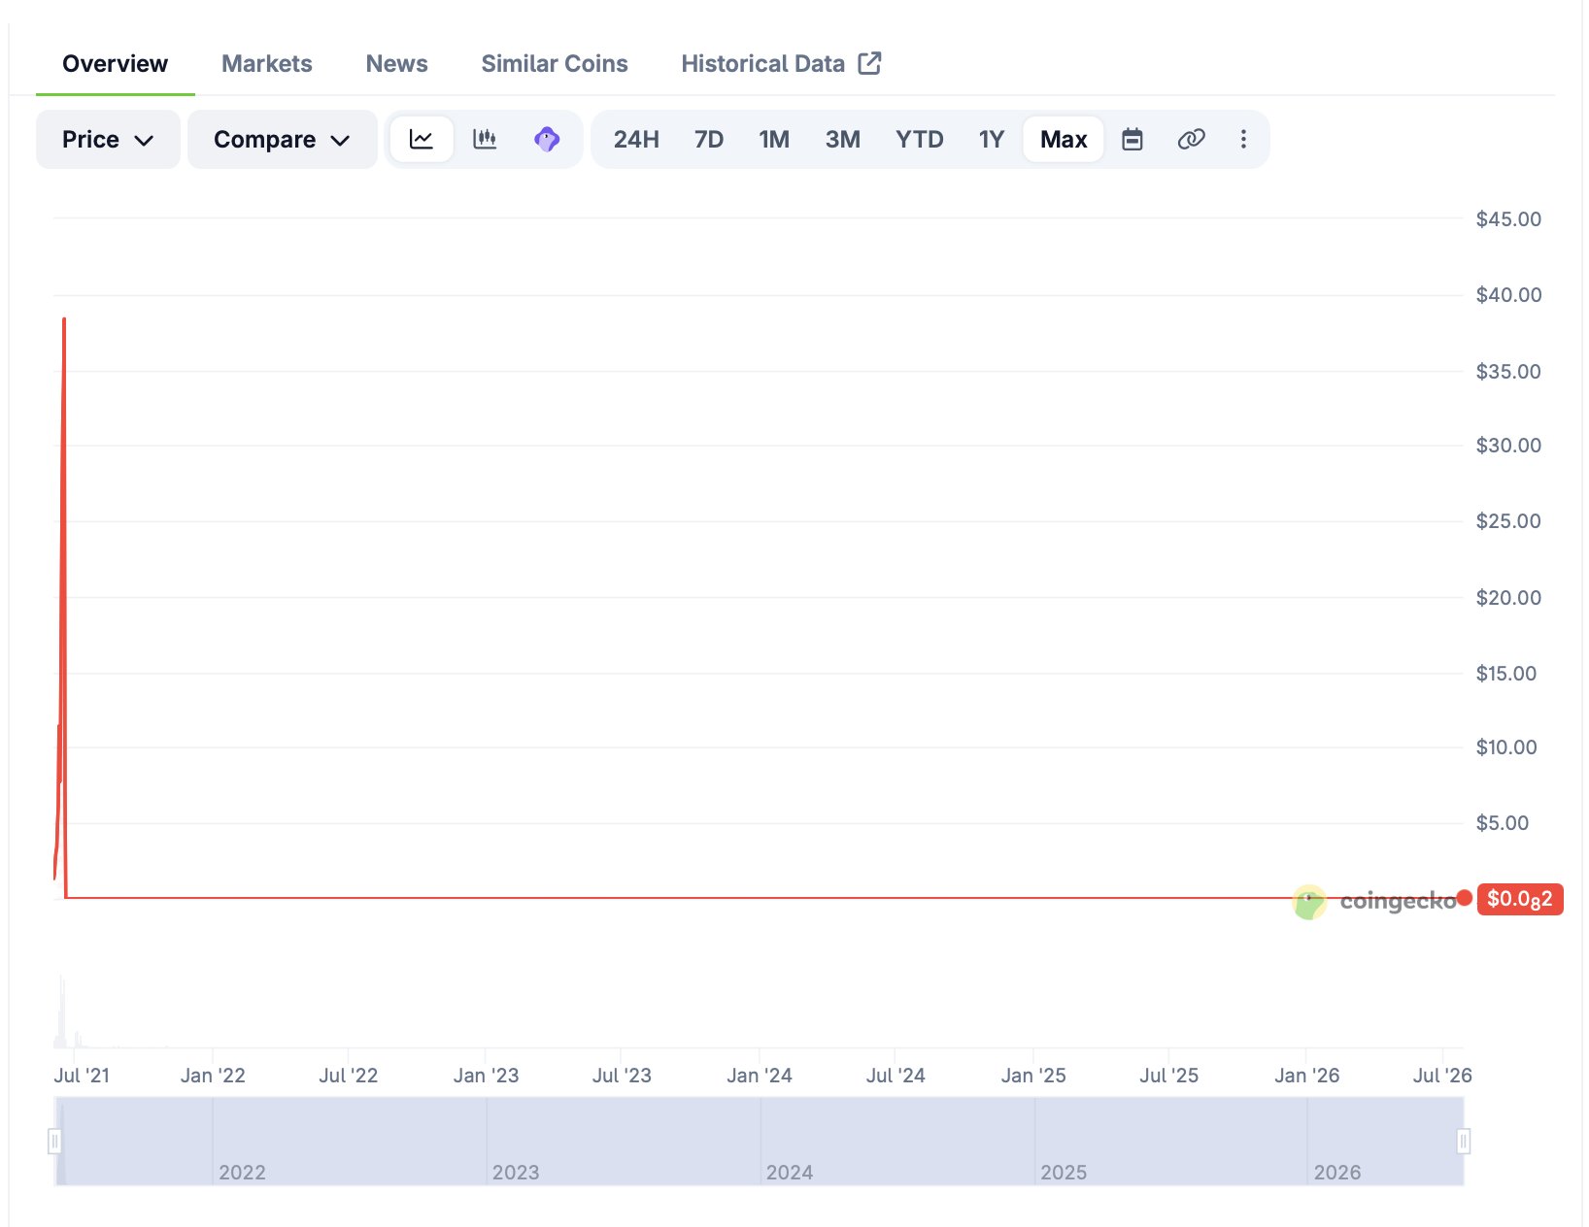Click the current price label $0.0₈2

tap(1520, 899)
